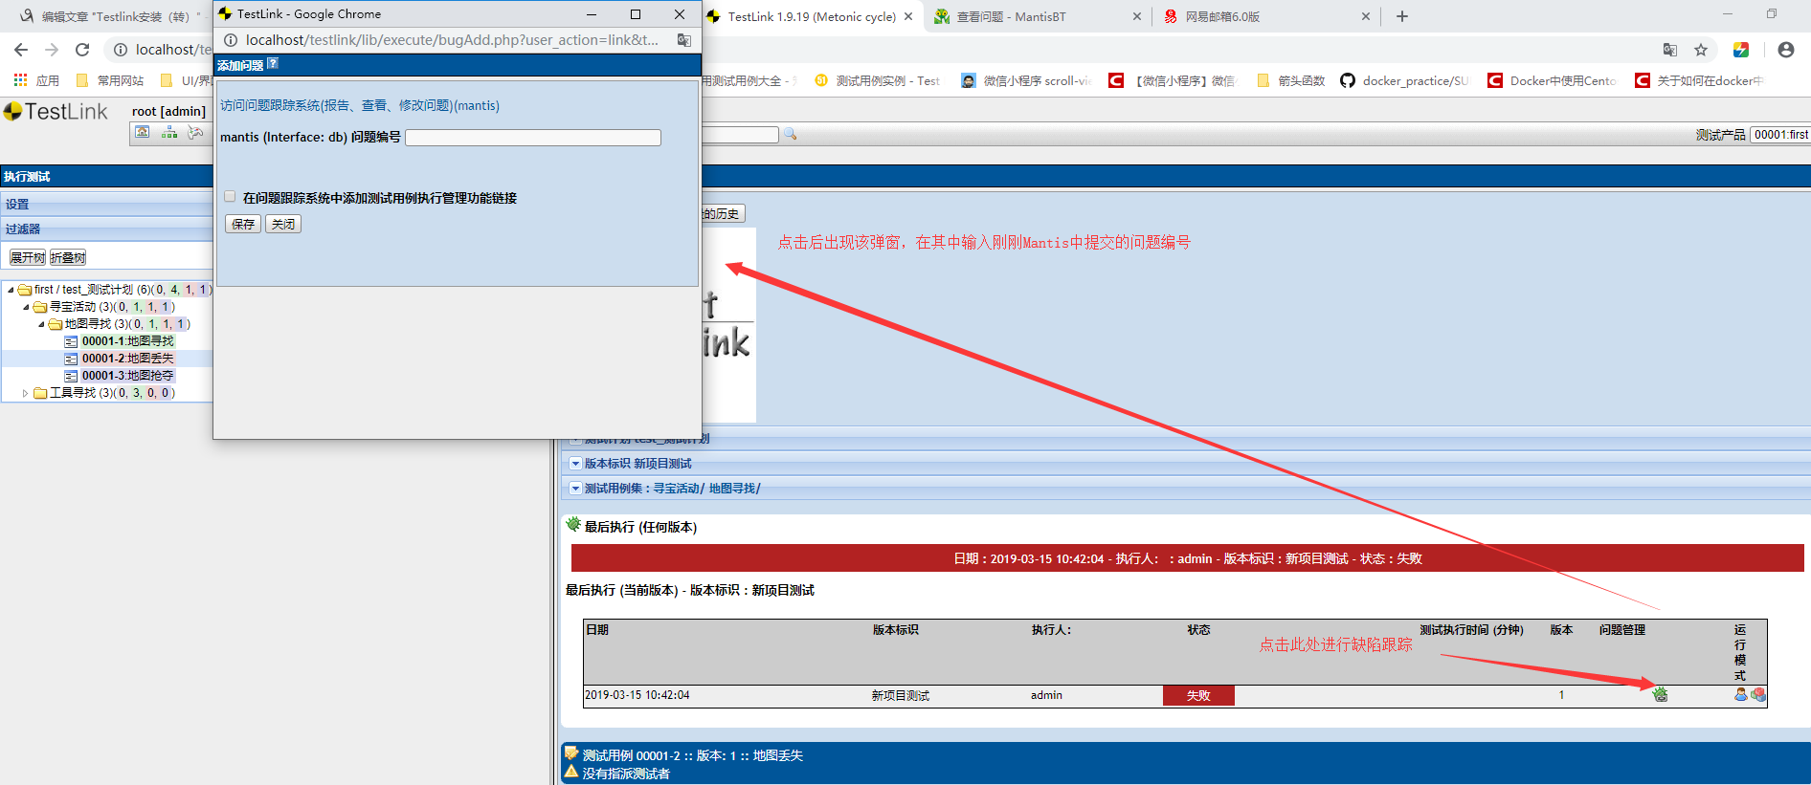Screen dimensions: 1811x785
Task: Toggle the 测试用例集 寻宝活动 section
Action: tap(575, 488)
